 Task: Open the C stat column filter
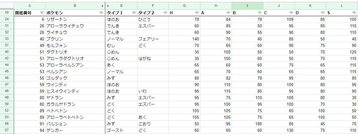[x=291, y=13]
